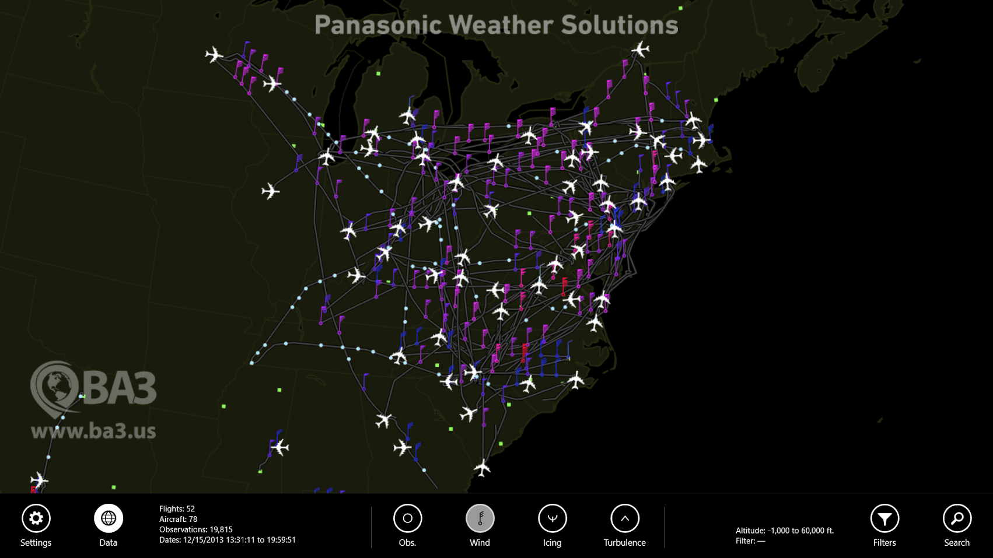Viewport: 993px width, 558px height.
Task: Select 'Flights: 52' status text
Action: pos(177,509)
